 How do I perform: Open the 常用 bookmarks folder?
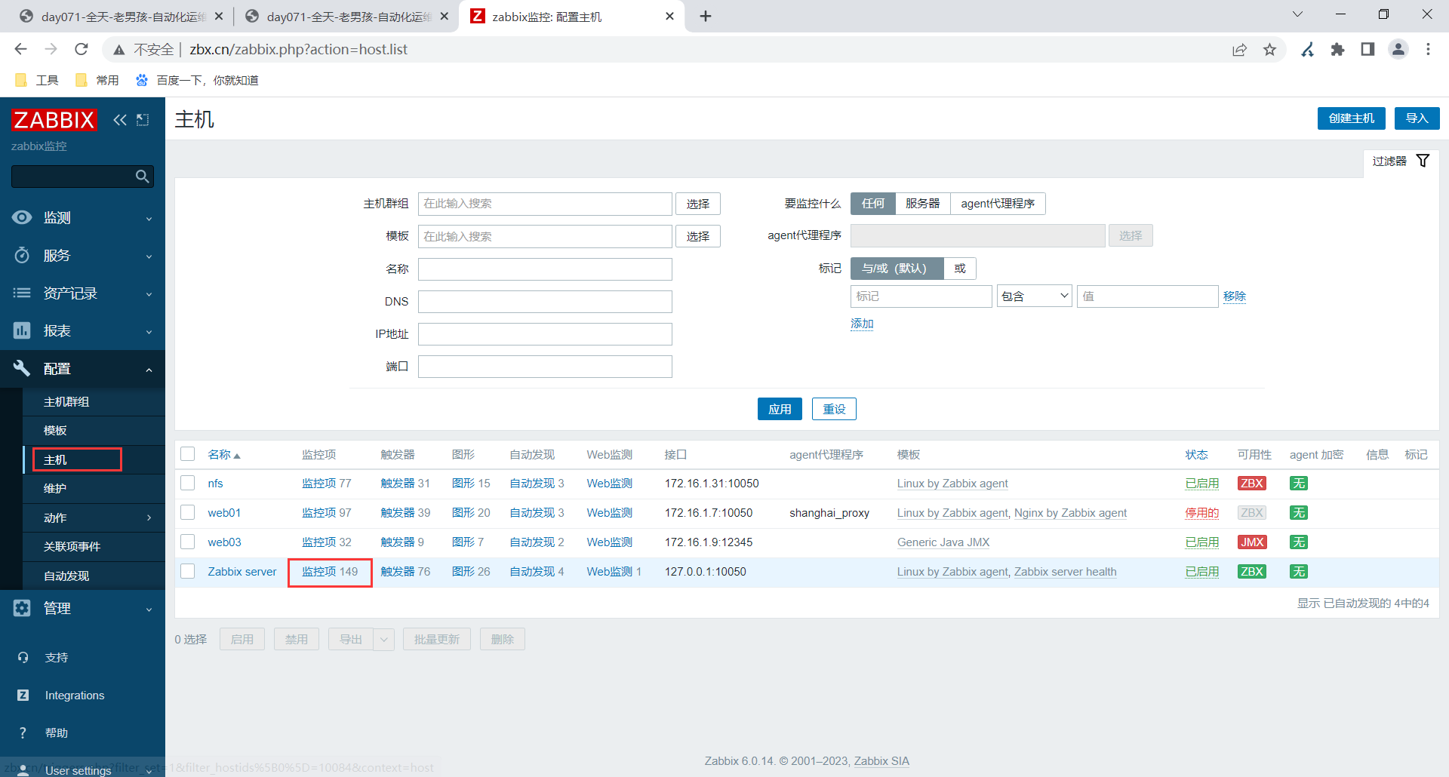pos(97,80)
